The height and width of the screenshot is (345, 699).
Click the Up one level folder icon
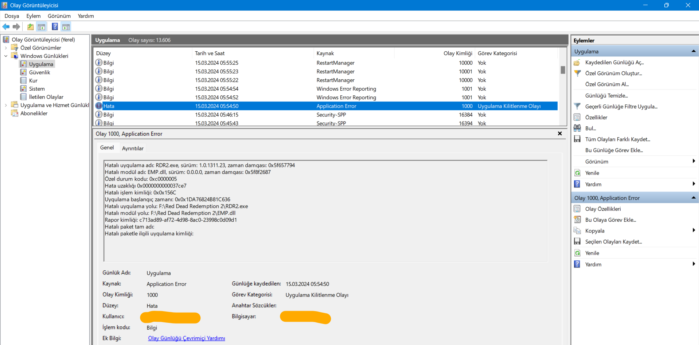point(31,27)
